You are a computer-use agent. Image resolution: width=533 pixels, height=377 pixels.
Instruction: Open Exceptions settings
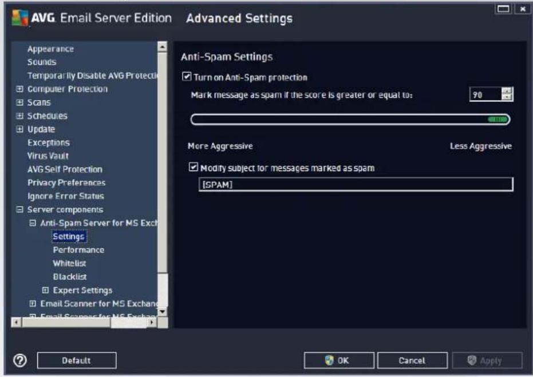49,142
